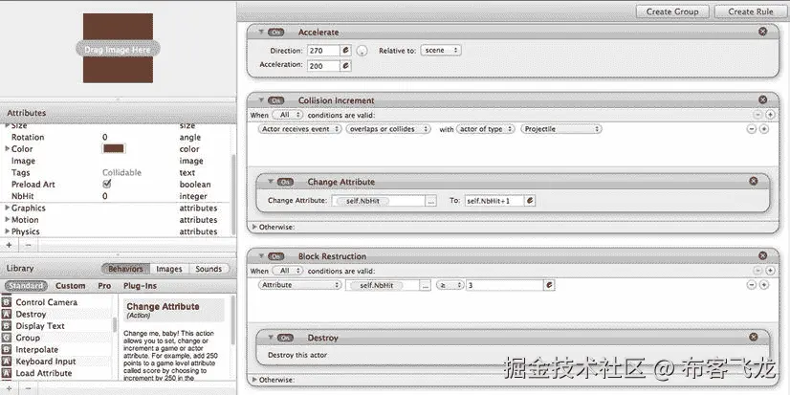Add a condition row in Collision Increment header
This screenshot has width=790, height=395.
[770, 115]
